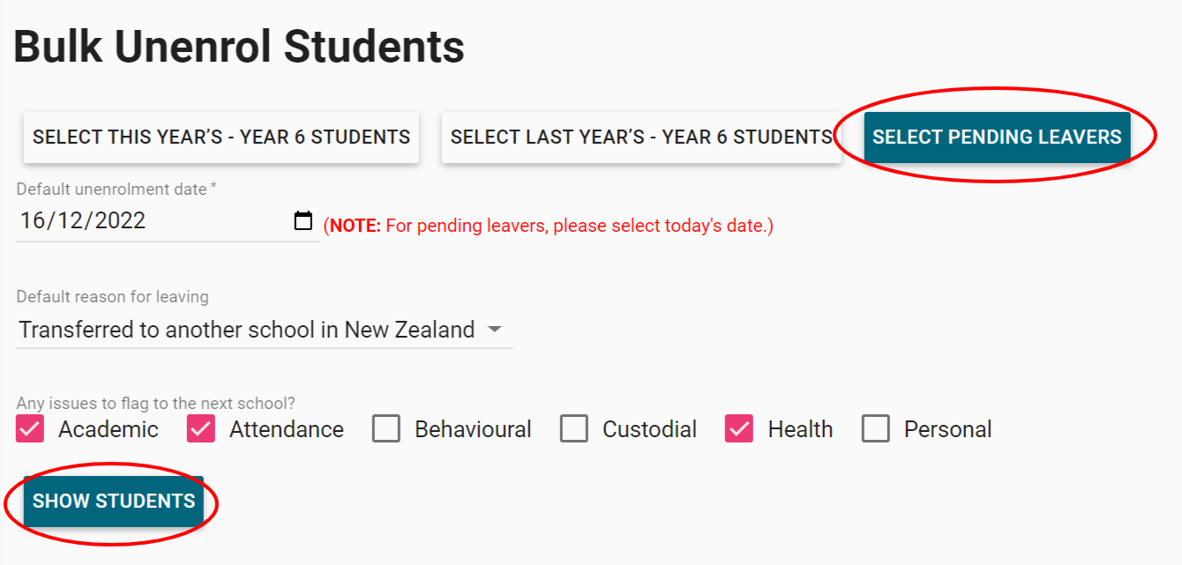Screen dimensions: 1182x565
Task: Click the day '16' in the date field
Action: click(x=33, y=220)
